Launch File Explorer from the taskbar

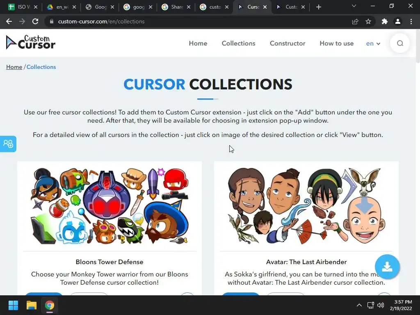click(31, 305)
